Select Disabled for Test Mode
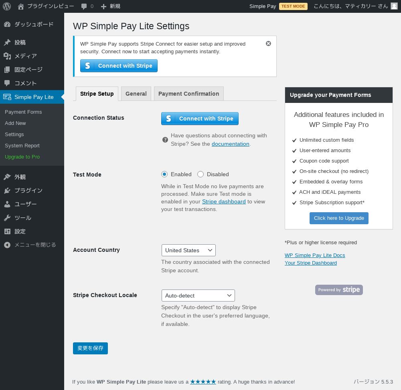Viewport: 401px width, 390px height. (x=200, y=174)
